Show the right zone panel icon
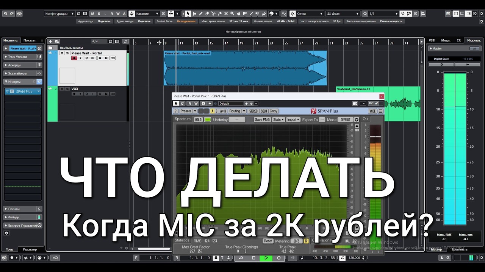Screen dimensions: 485x272 click(468, 14)
